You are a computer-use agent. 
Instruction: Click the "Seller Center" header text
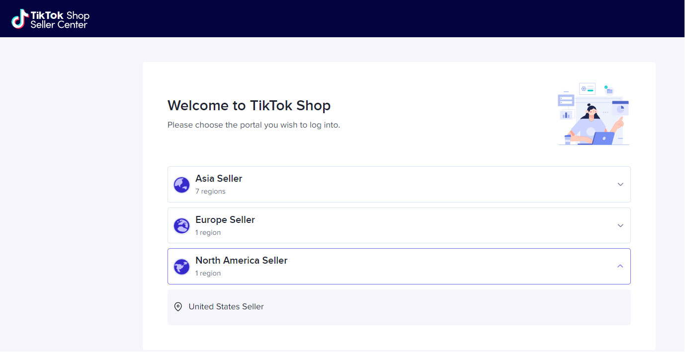coord(59,24)
